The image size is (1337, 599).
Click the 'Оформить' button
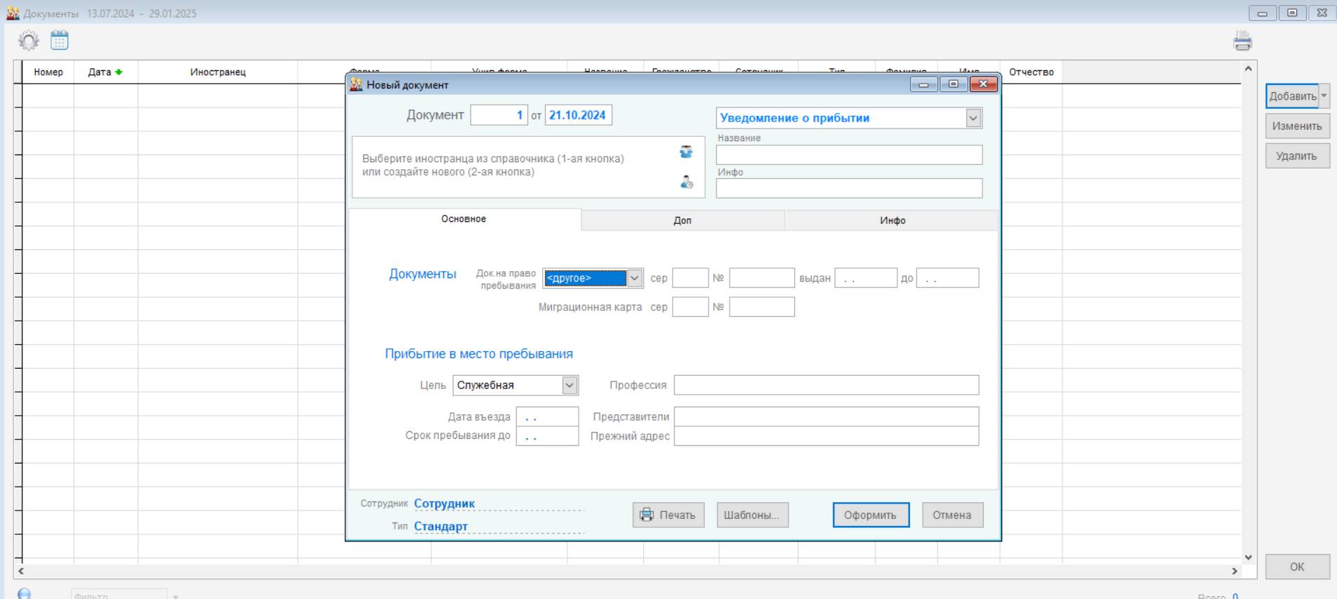[x=871, y=515]
